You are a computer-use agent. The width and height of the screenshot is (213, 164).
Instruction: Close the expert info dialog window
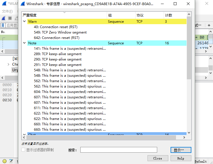click(x=188, y=4)
